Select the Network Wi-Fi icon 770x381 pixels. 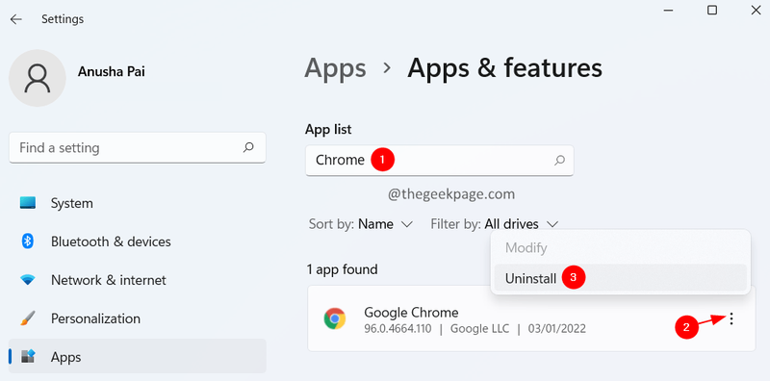pos(28,280)
